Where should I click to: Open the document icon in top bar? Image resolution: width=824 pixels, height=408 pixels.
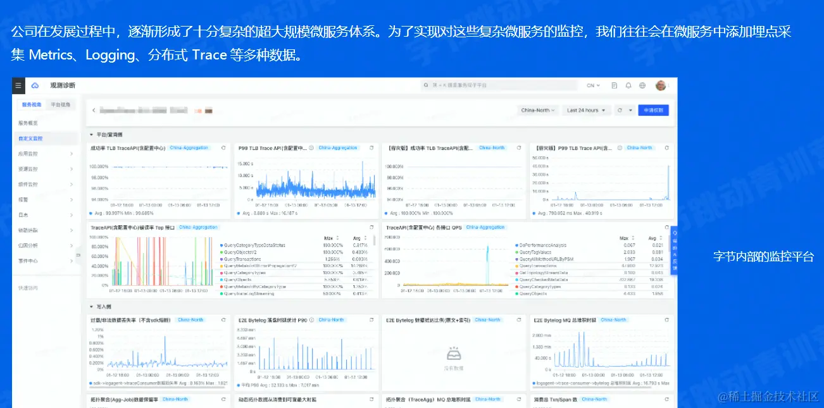(x=614, y=85)
